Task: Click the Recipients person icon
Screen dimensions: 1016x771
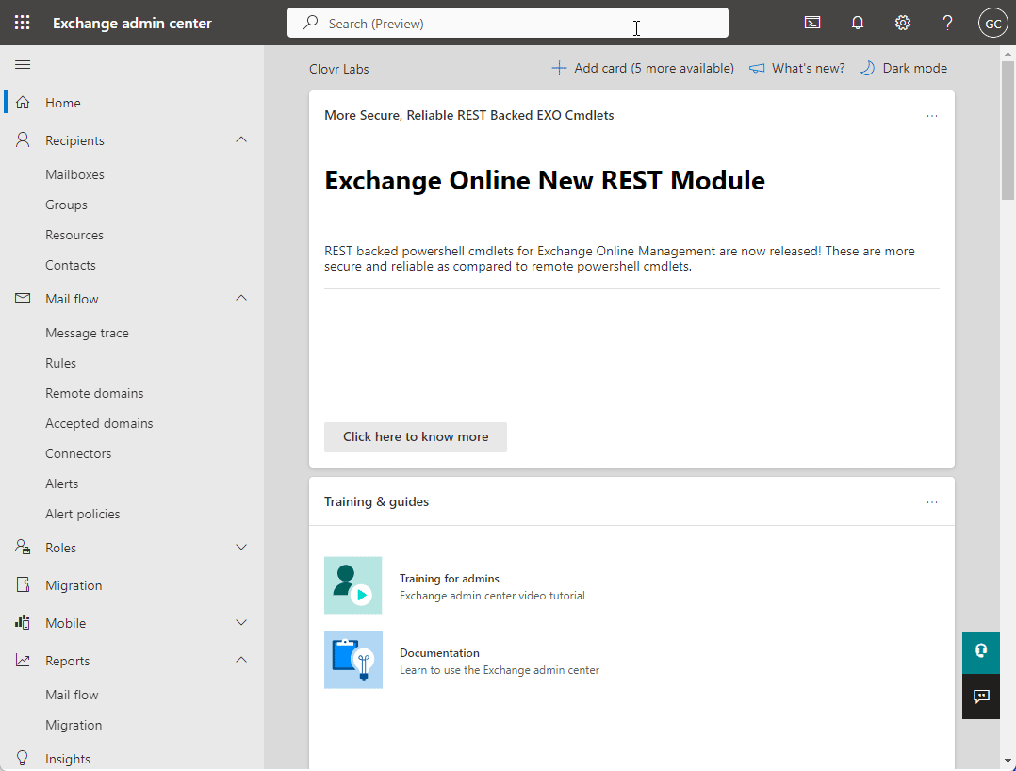Action: [23, 139]
